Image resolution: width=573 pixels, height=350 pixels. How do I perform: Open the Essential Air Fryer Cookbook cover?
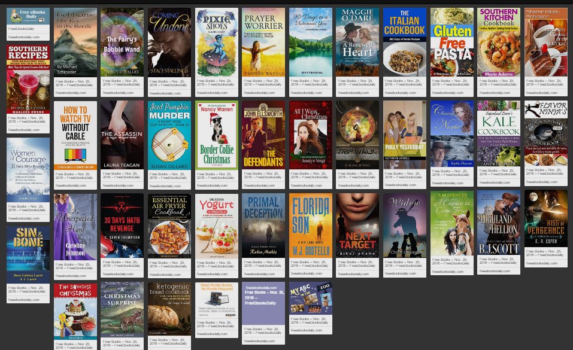(x=169, y=227)
